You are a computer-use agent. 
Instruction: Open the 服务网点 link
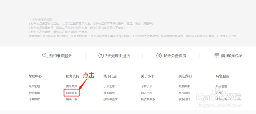pos(109,93)
